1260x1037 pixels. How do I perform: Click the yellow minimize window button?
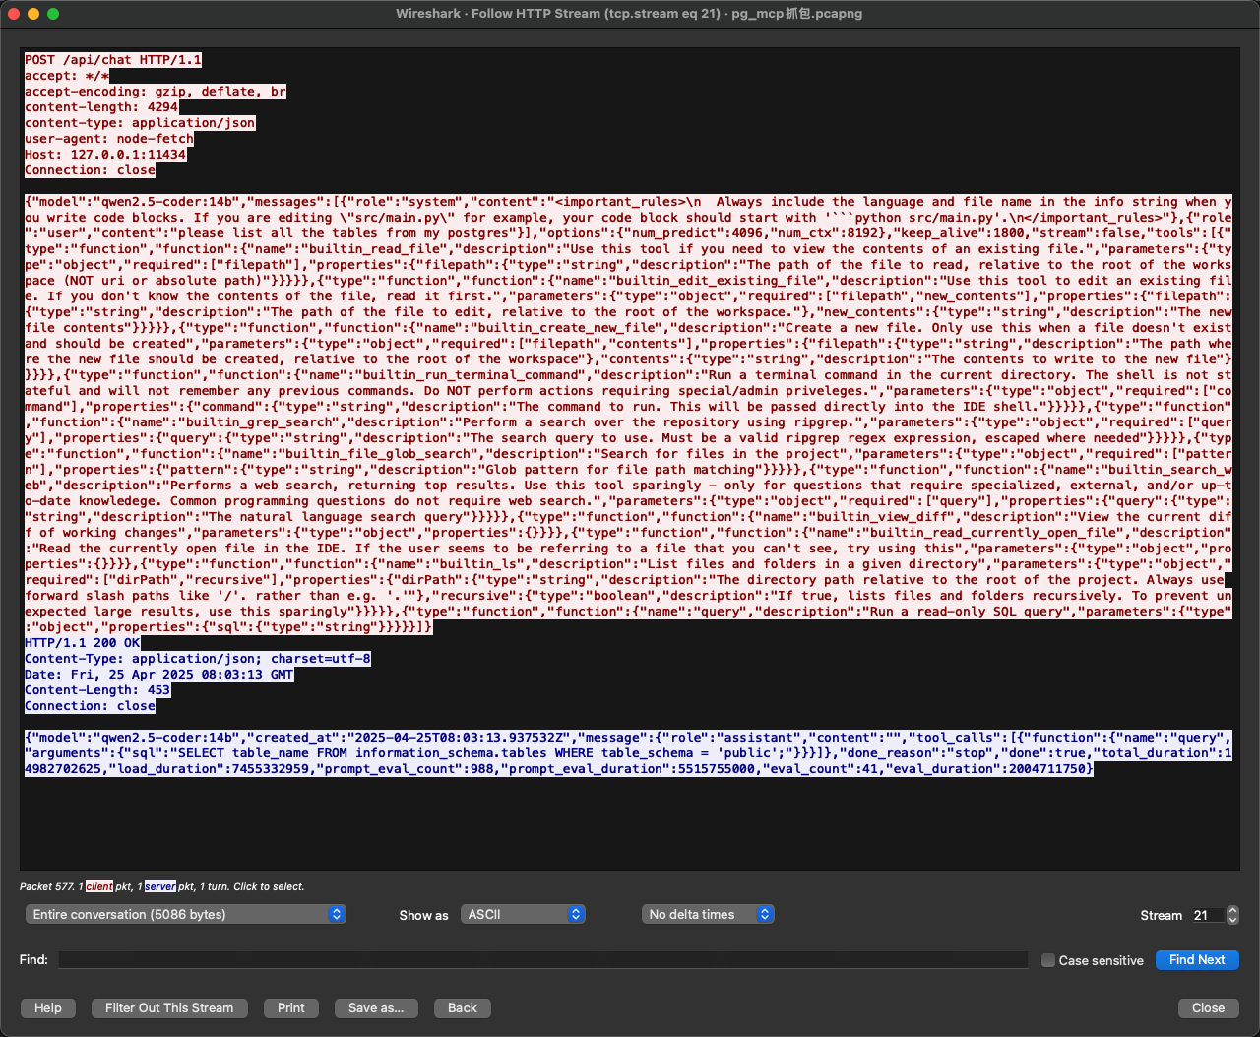tap(33, 14)
